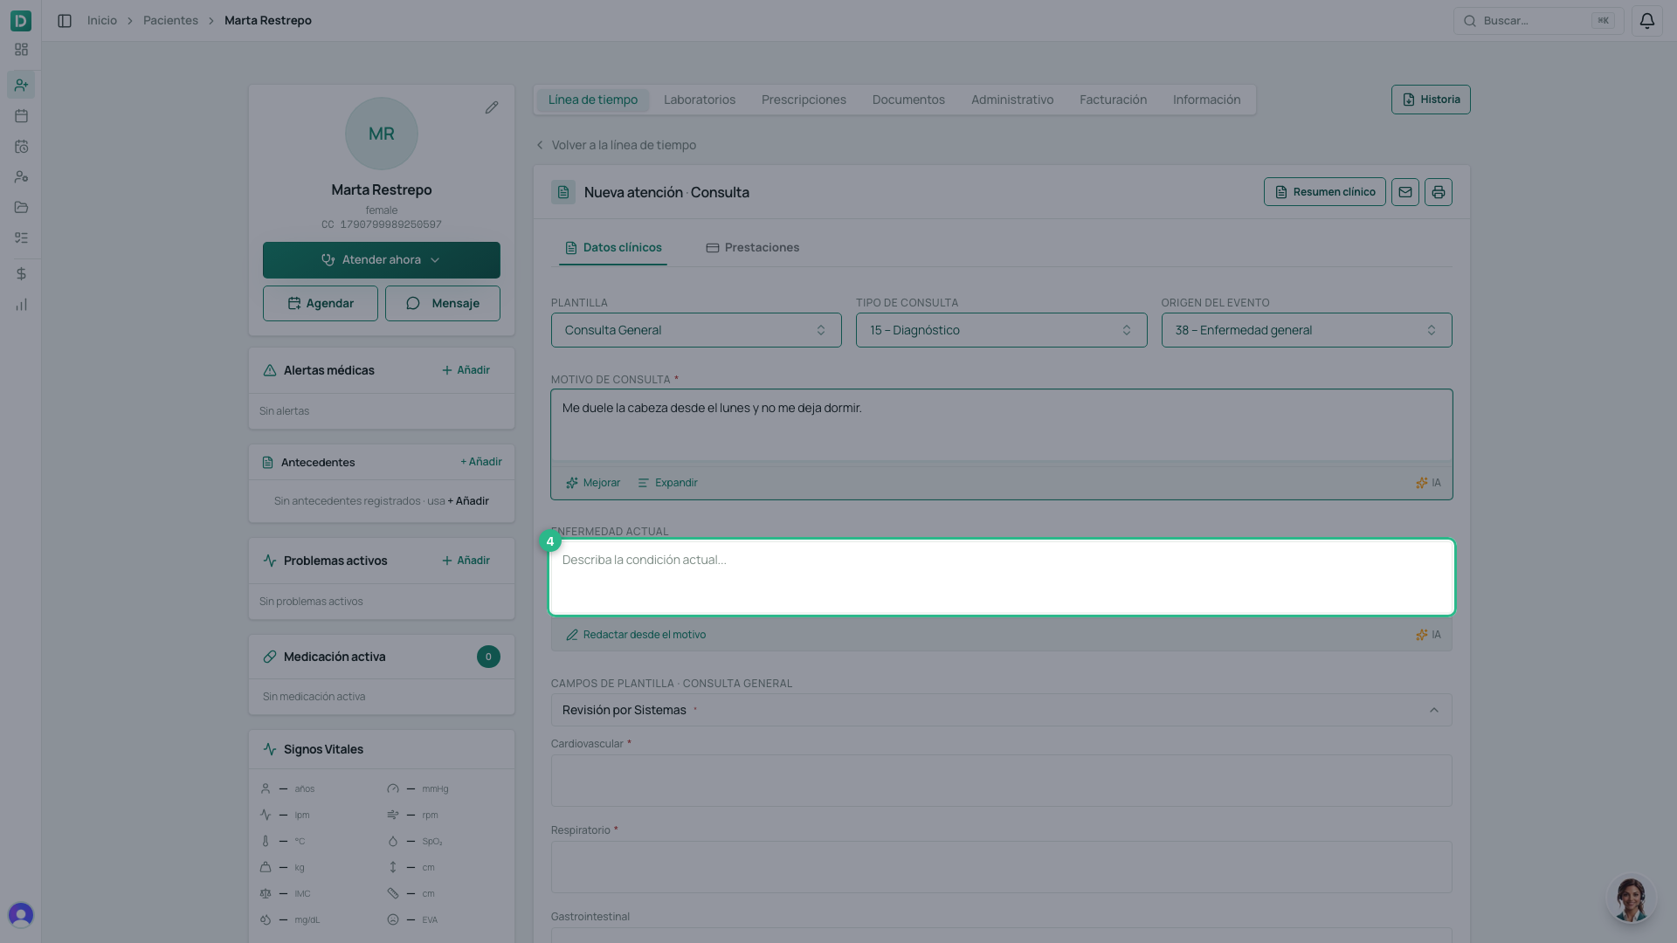Click the printer icon button

1438,192
